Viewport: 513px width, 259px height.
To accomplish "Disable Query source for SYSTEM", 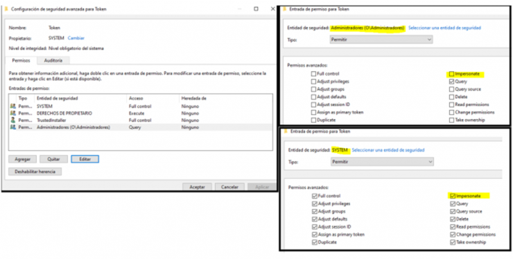I will (453, 212).
